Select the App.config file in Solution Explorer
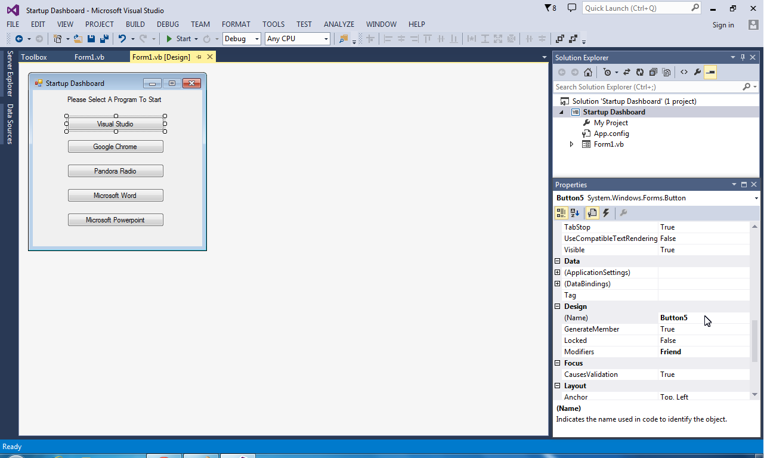 coord(611,134)
